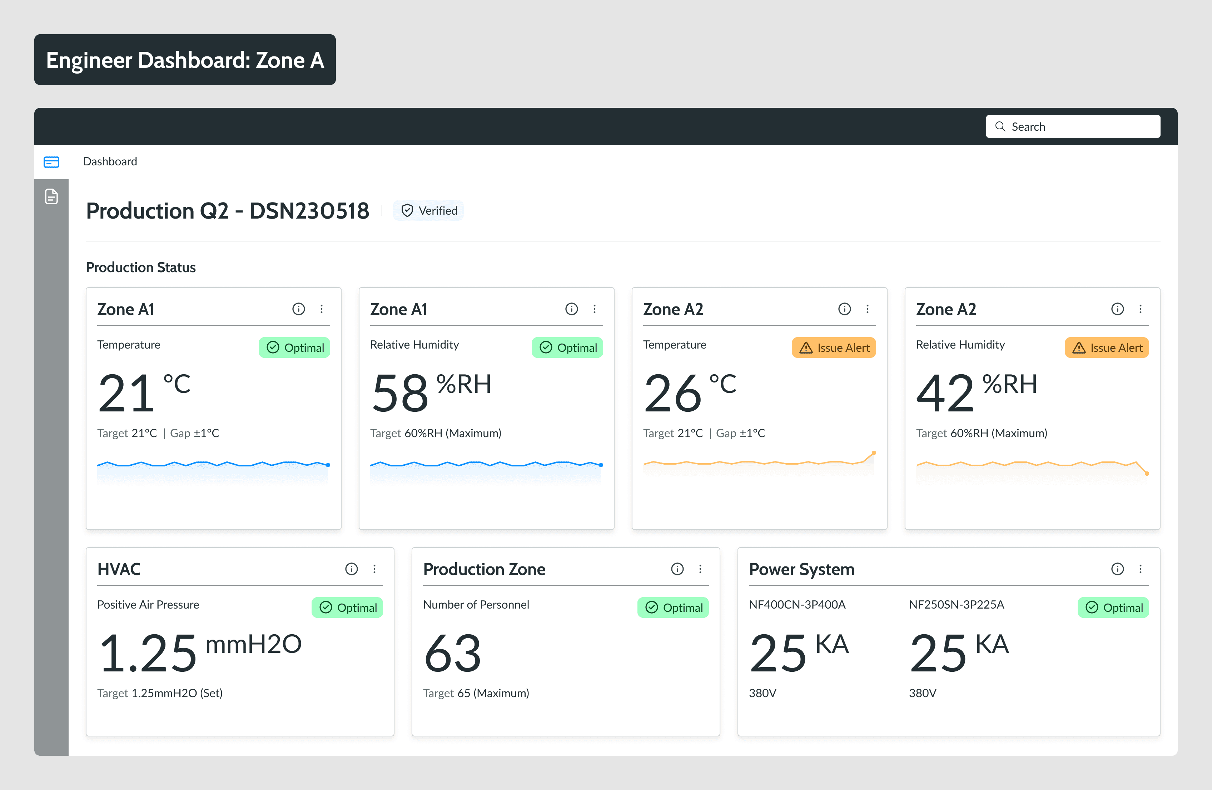Click the Power System info icon

pos(1117,569)
